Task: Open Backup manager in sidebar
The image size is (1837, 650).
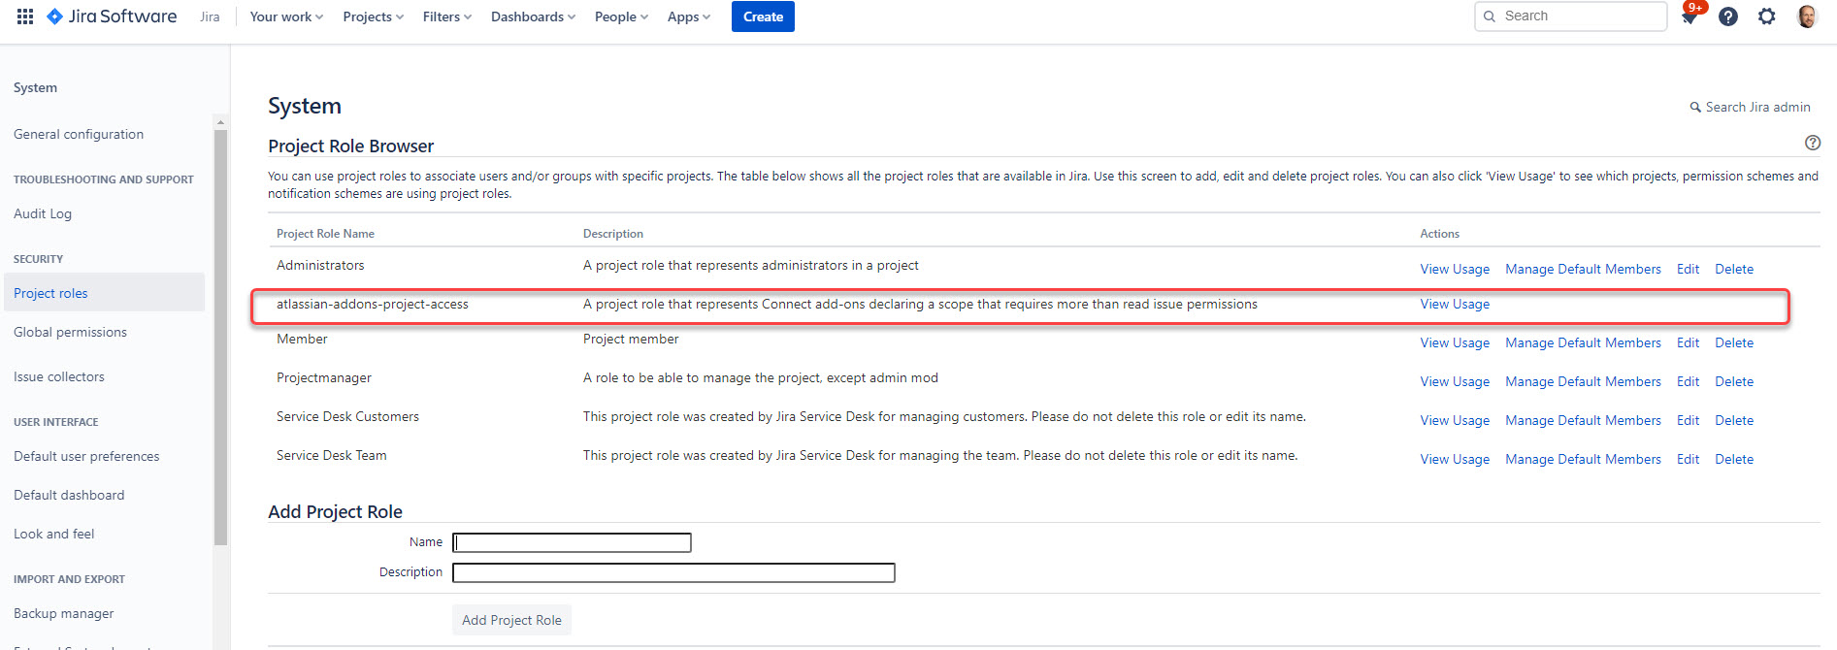Action: tap(64, 613)
